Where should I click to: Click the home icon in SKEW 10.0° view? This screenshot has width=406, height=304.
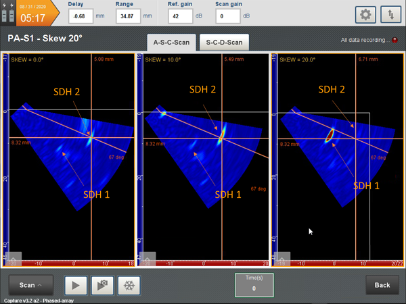[x=148, y=259]
